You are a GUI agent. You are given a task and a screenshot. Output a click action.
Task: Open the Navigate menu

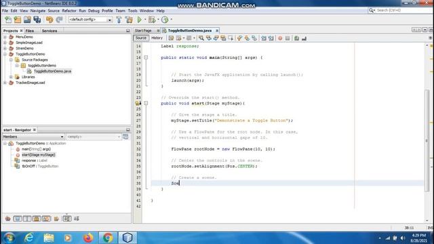tap(38, 11)
